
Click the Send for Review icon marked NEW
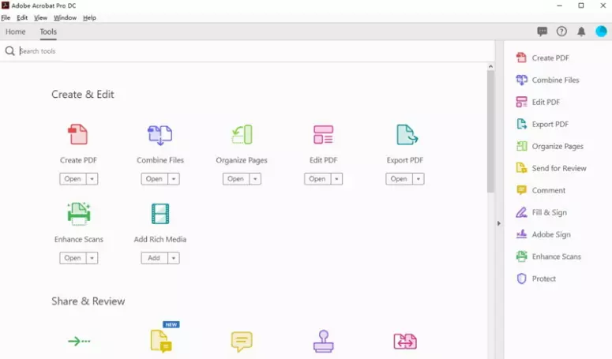click(162, 340)
